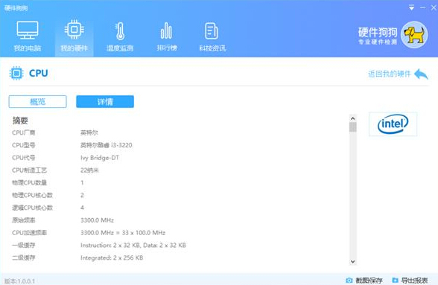Click the 摘要 section heading
This screenshot has width=438, height=285.
click(20, 121)
